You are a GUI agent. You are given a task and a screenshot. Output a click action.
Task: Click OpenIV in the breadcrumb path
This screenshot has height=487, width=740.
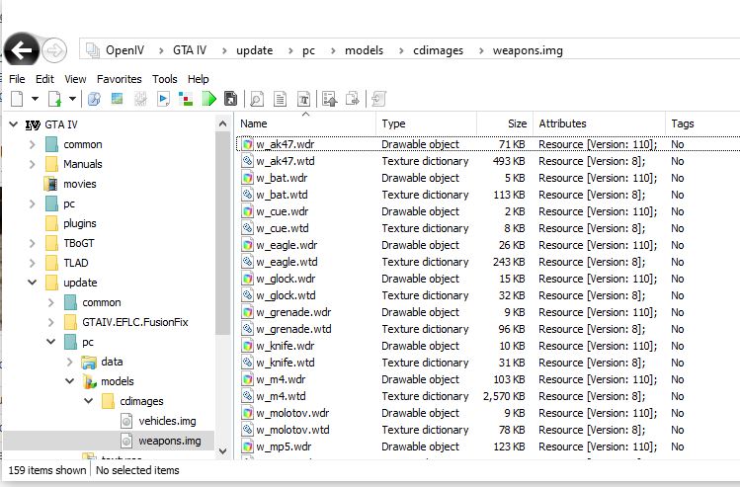(124, 50)
